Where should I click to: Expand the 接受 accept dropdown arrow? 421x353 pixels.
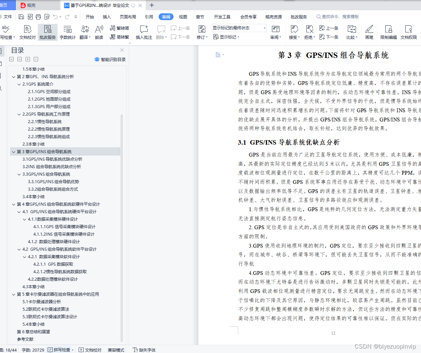click(x=298, y=38)
